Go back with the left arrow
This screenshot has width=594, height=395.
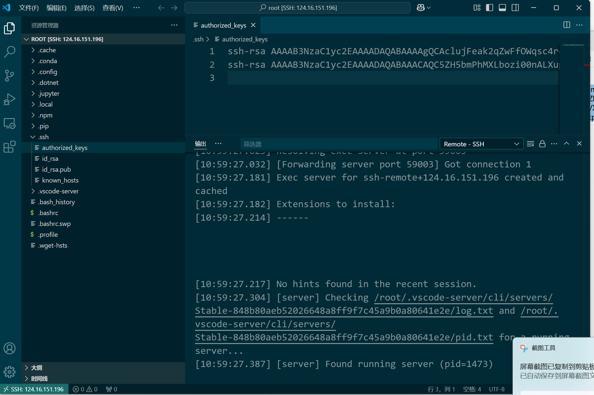tap(161, 8)
